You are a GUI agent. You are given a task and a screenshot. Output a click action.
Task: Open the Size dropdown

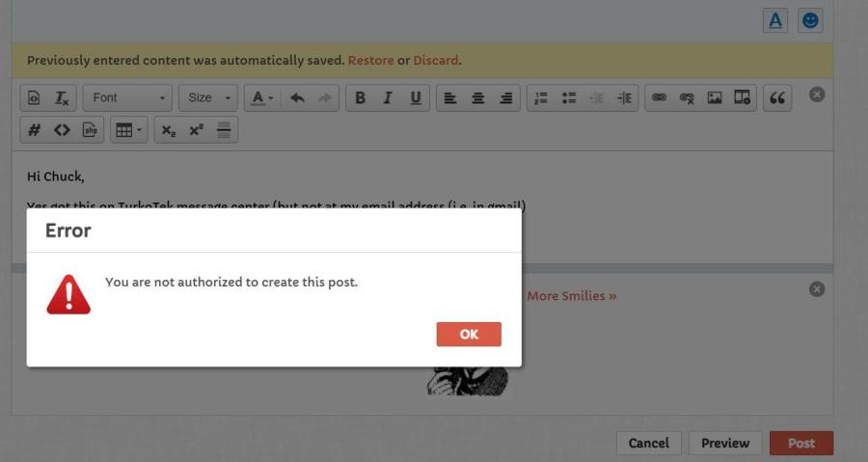point(208,98)
